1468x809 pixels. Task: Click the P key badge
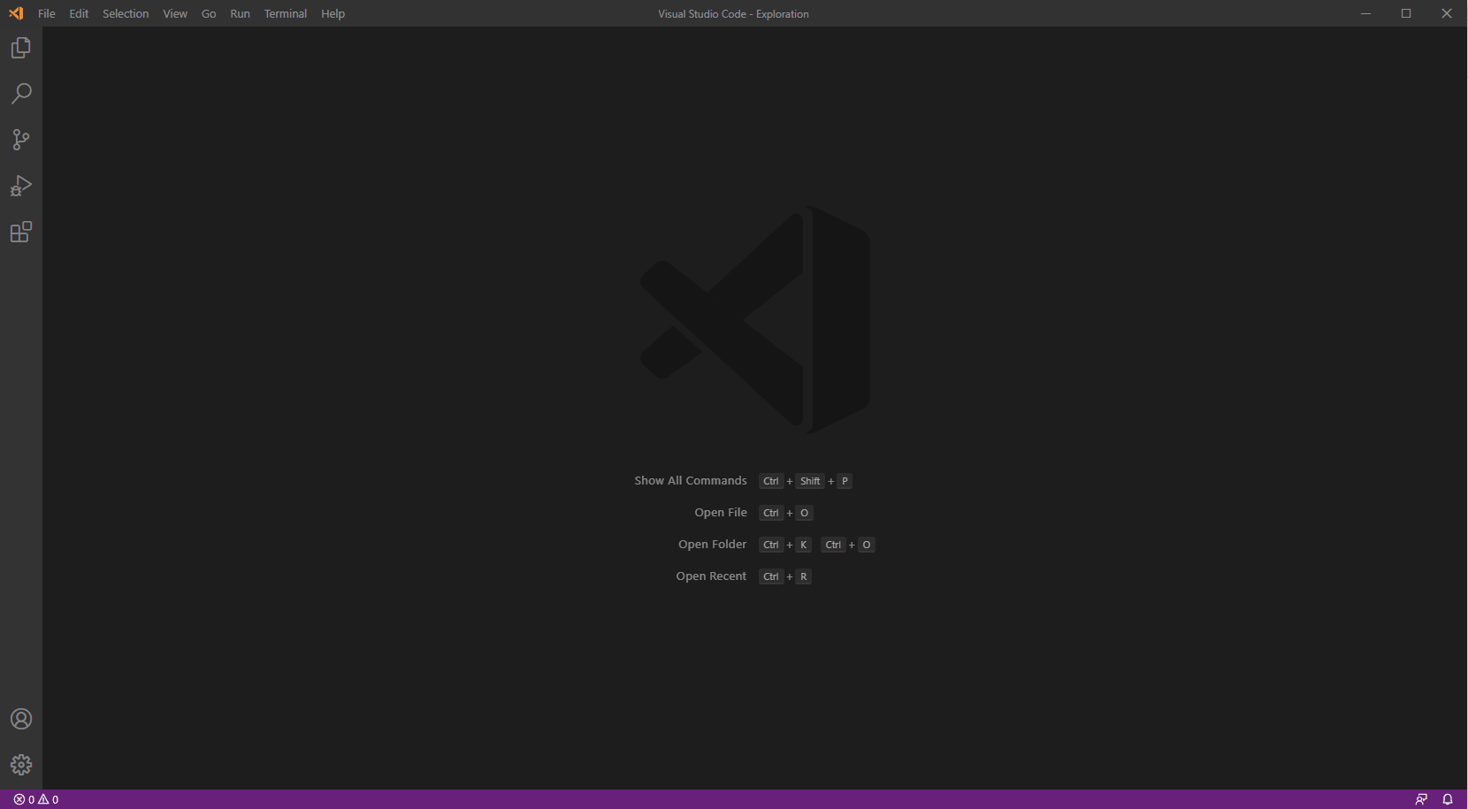tap(845, 481)
